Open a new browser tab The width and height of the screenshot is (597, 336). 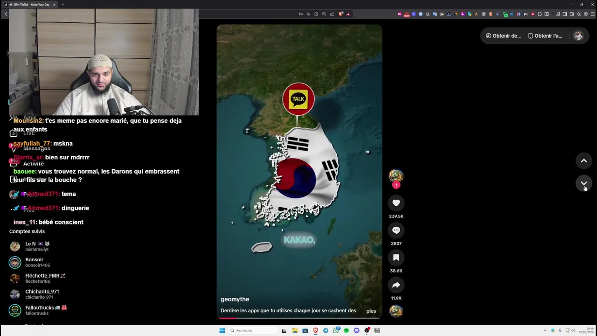click(x=63, y=5)
